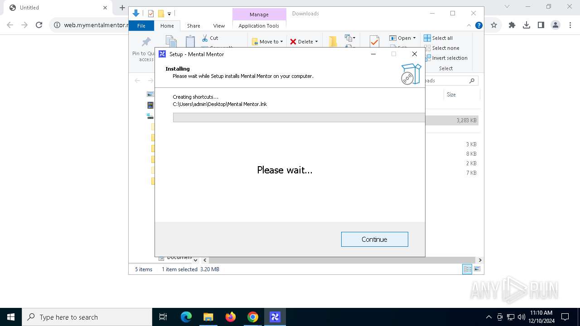Click quick access New folder icon
580x326 pixels.
coord(160,14)
